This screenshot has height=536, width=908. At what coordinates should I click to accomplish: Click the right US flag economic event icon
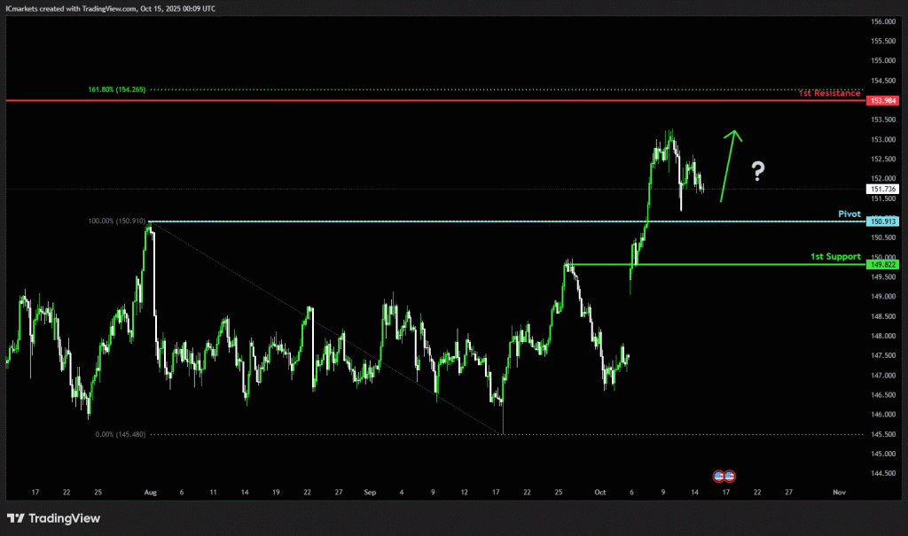(730, 475)
